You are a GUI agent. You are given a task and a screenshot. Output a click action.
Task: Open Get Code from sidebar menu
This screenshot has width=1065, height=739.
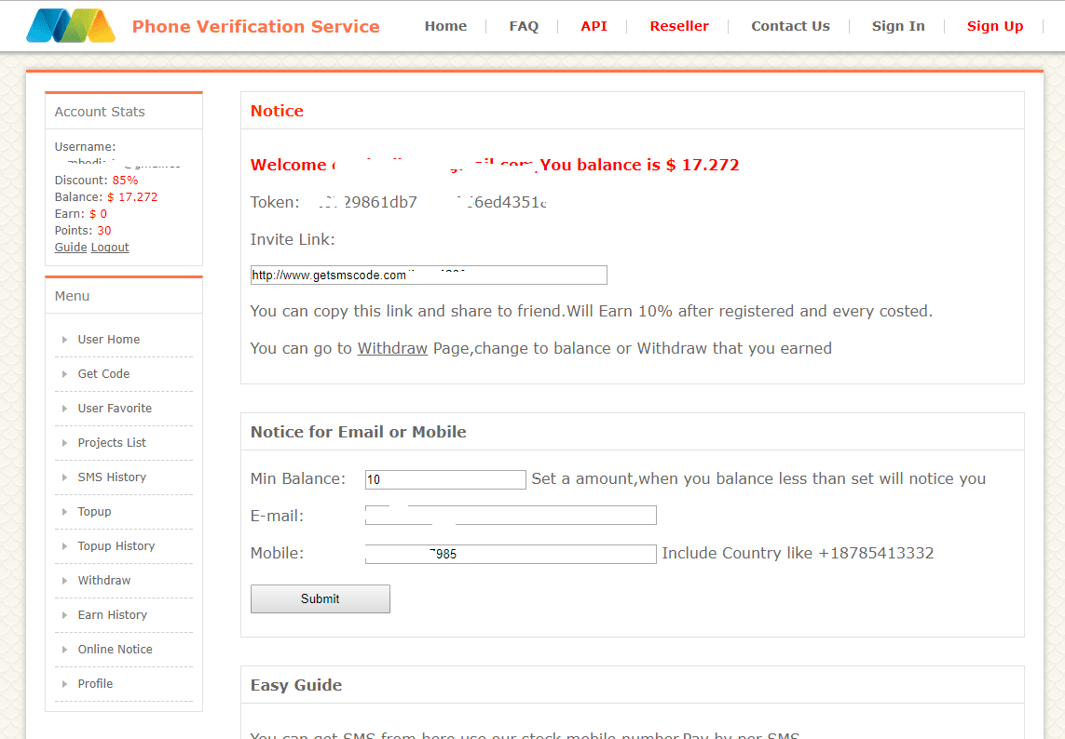click(103, 374)
